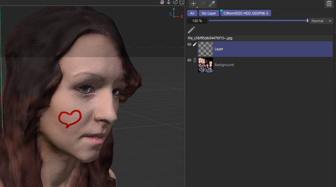Viewport: 336px width, 187px height.
Task: Select the Background layer thumbnail
Action: tap(205, 65)
